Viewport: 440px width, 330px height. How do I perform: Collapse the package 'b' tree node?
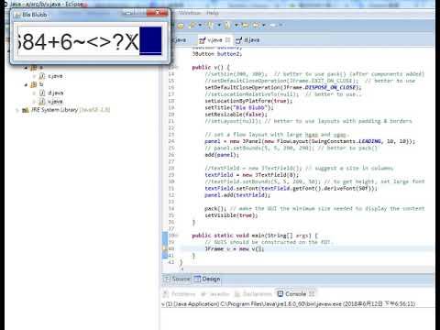point(26,84)
